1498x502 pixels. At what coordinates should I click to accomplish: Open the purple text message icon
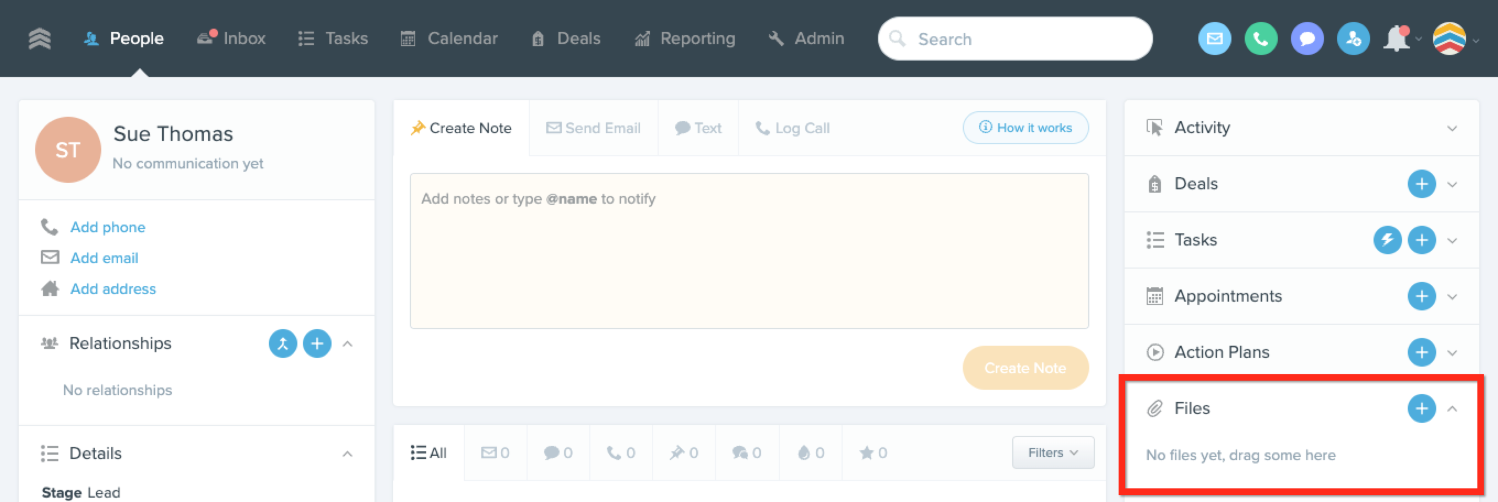(1307, 39)
